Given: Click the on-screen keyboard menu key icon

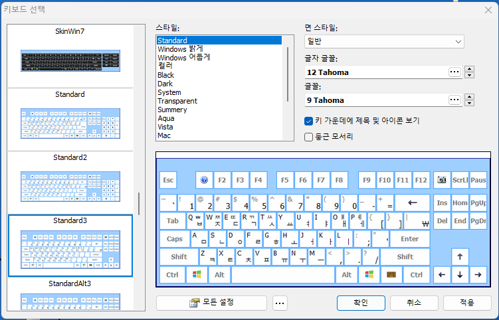Looking at the screenshot, I should [x=391, y=274].
